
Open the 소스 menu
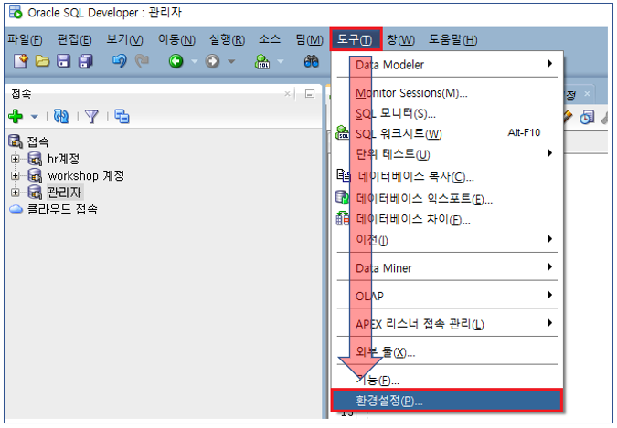click(x=270, y=39)
